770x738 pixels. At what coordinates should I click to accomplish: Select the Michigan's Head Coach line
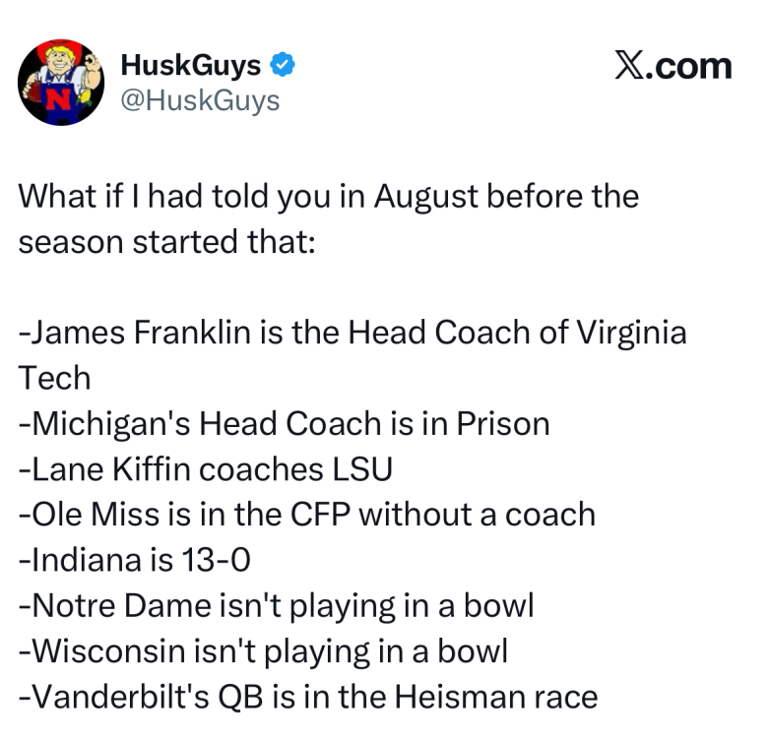pyautogui.click(x=284, y=423)
